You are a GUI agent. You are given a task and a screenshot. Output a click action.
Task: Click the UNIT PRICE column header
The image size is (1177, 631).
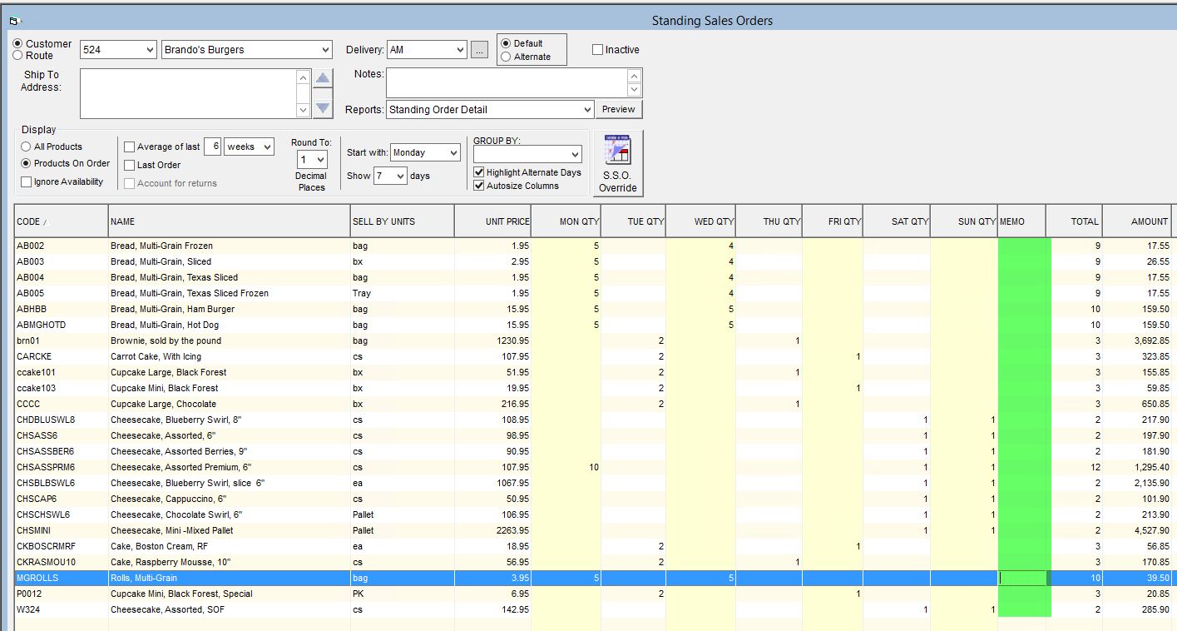[493, 221]
